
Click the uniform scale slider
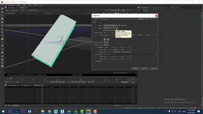[x=133, y=54]
